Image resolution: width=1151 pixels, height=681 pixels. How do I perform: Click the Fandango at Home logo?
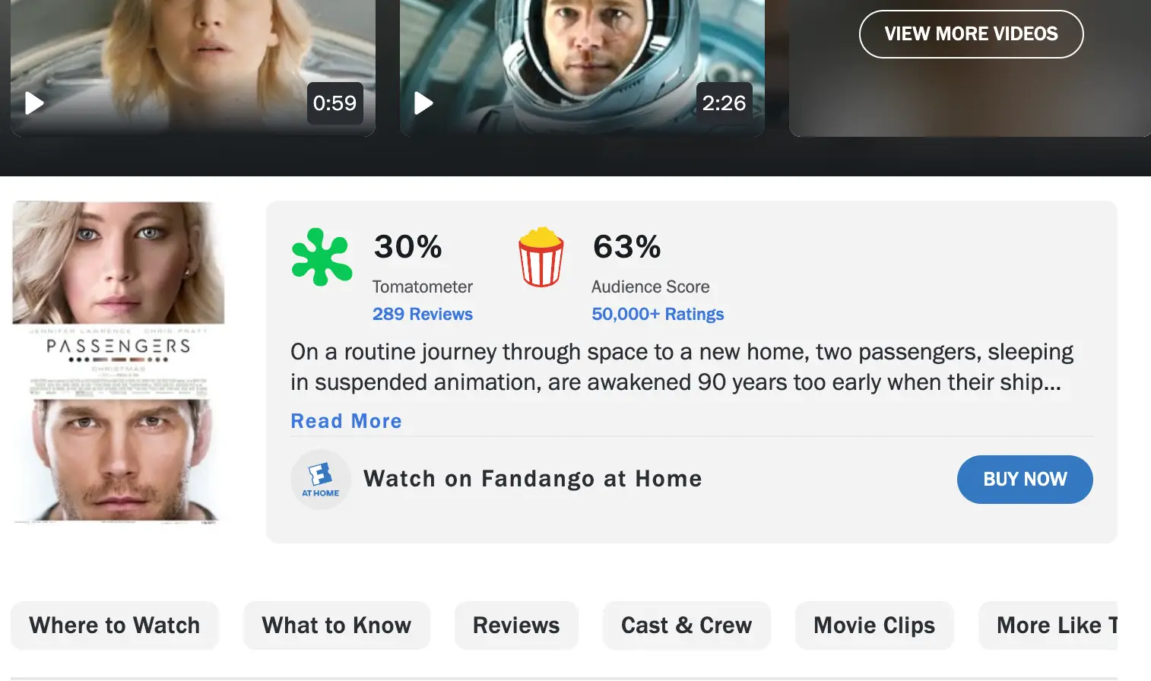coord(320,479)
